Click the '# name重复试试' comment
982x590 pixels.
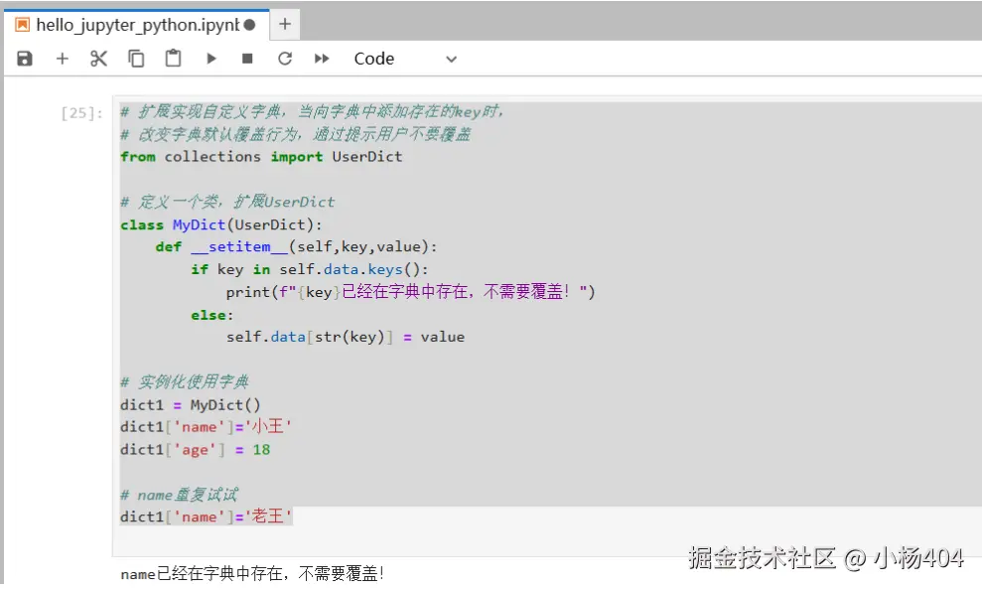179,495
